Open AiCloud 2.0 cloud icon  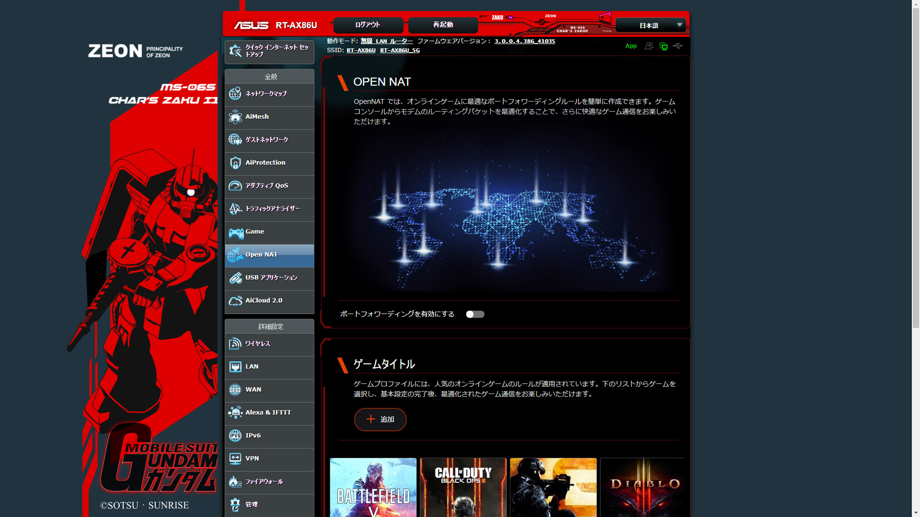[235, 301]
